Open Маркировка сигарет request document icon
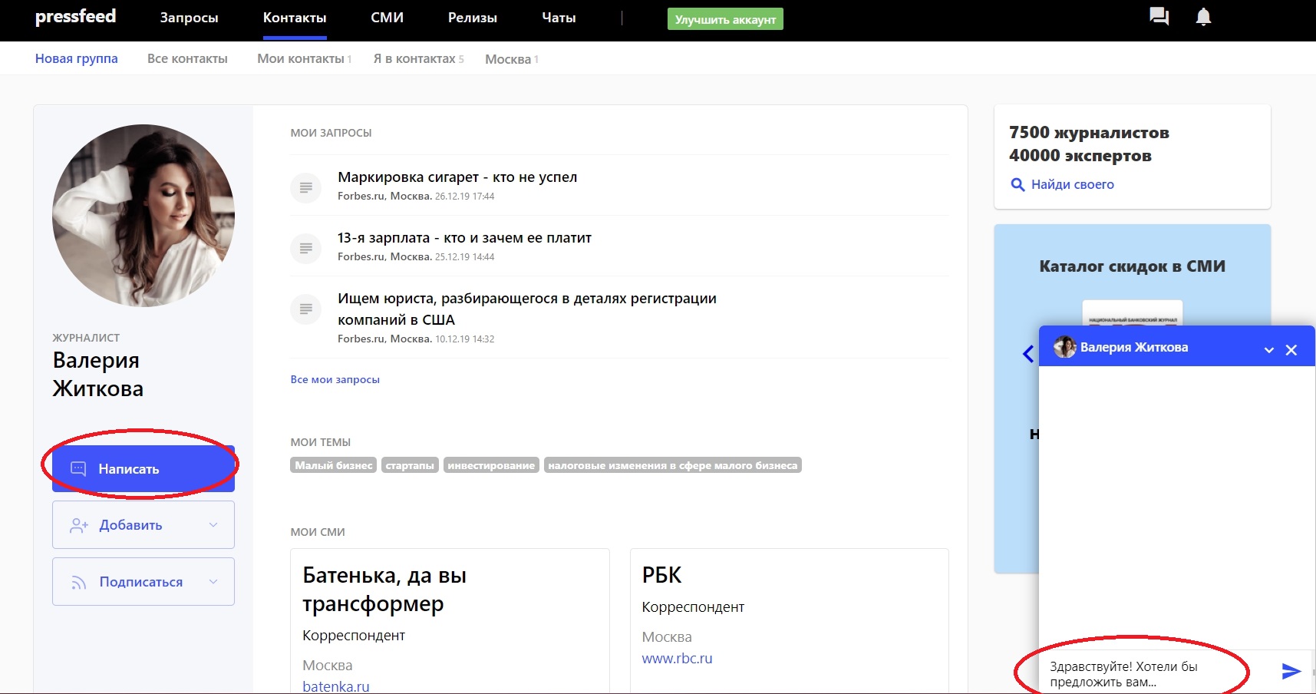Image resolution: width=1316 pixels, height=694 pixels. coord(305,187)
